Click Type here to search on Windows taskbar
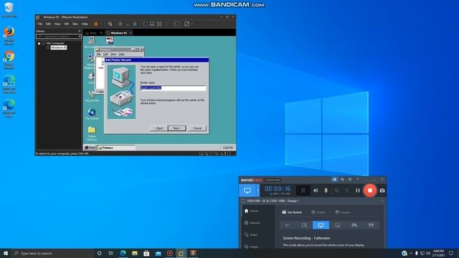This screenshot has width=459, height=258. pos(52,253)
